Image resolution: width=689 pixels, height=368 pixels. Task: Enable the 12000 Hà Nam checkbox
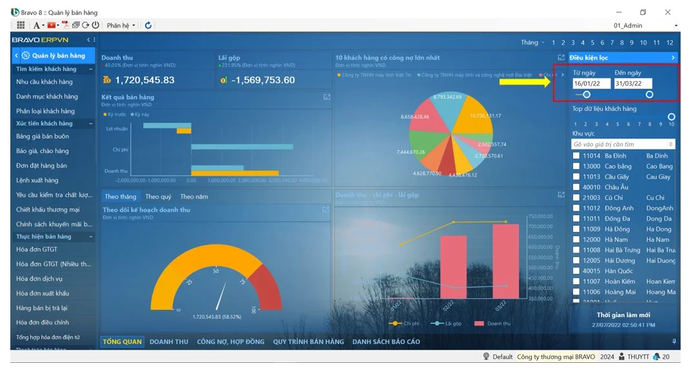pos(577,239)
